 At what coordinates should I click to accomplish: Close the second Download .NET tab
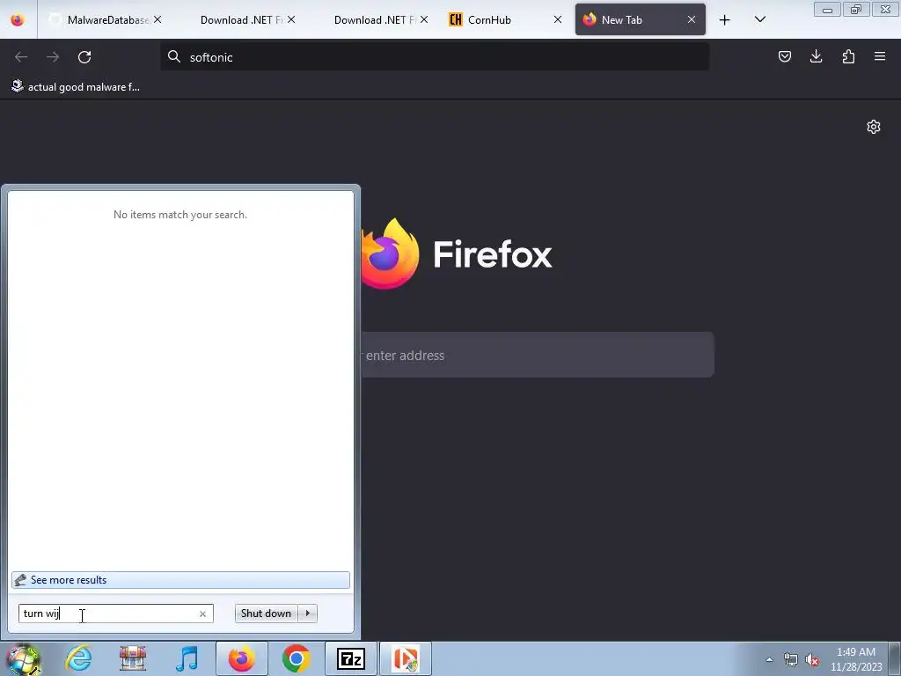424,19
